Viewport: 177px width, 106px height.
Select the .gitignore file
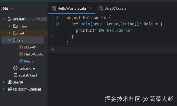[27, 68]
